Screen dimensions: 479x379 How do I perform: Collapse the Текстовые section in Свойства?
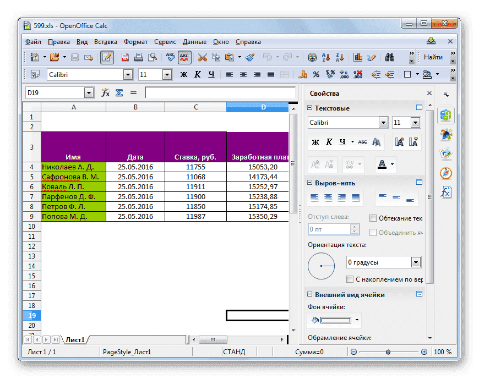pos(310,108)
